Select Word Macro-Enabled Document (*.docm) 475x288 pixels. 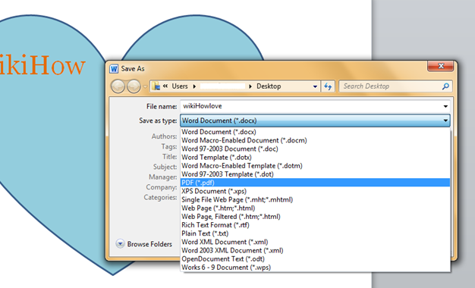(315, 140)
